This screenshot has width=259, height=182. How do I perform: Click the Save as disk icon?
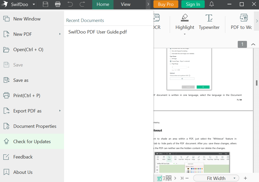[6, 80]
